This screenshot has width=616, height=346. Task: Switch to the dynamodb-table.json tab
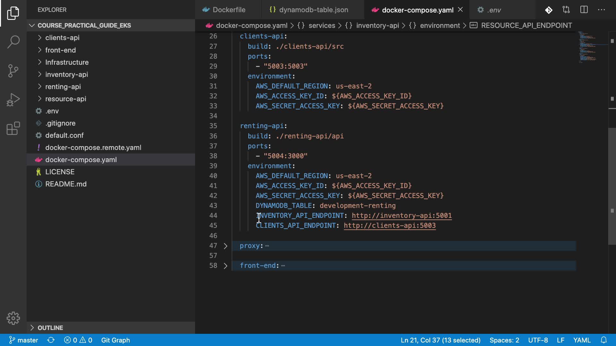pos(313,10)
